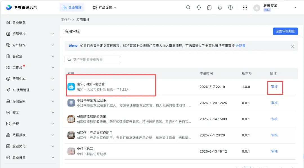Click the 唐宋·绽放 user name
304x168 pixels.
270,6
